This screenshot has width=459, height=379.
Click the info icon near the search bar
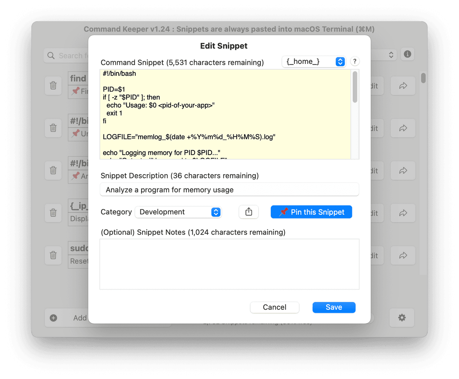(x=407, y=55)
